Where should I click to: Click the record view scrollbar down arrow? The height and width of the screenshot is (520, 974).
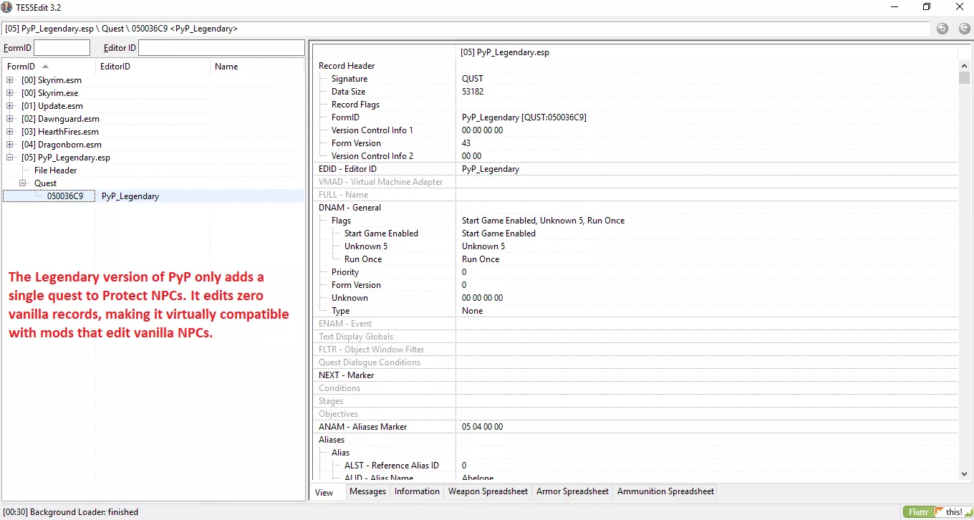point(964,474)
